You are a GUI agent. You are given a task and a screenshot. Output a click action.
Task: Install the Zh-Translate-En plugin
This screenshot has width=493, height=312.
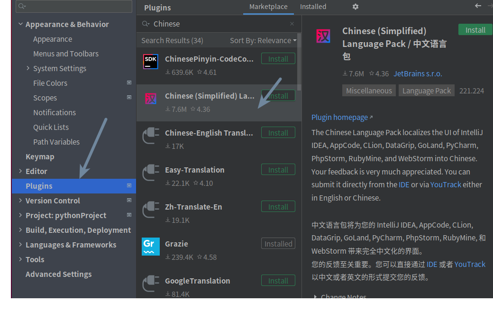[278, 207]
